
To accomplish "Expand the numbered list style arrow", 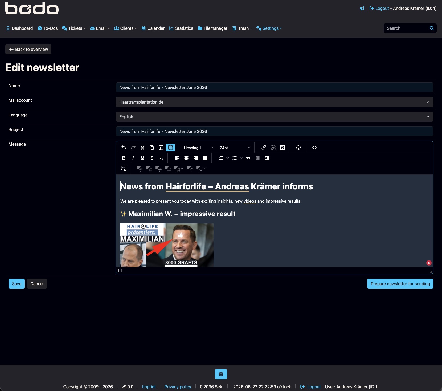I will click(228, 158).
